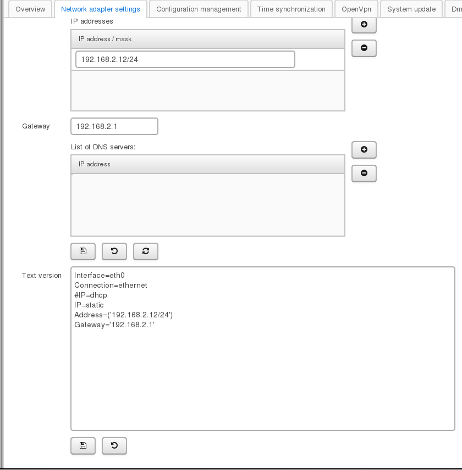The image size is (462, 470).
Task: Remove an entry from the DNS servers list
Action: [364, 174]
